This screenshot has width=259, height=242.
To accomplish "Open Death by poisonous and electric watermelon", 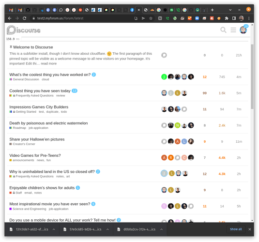I will [48, 123].
